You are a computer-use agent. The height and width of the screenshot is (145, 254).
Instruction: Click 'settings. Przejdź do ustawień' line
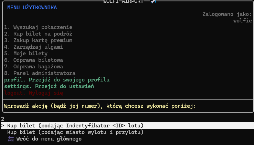coord(49,86)
